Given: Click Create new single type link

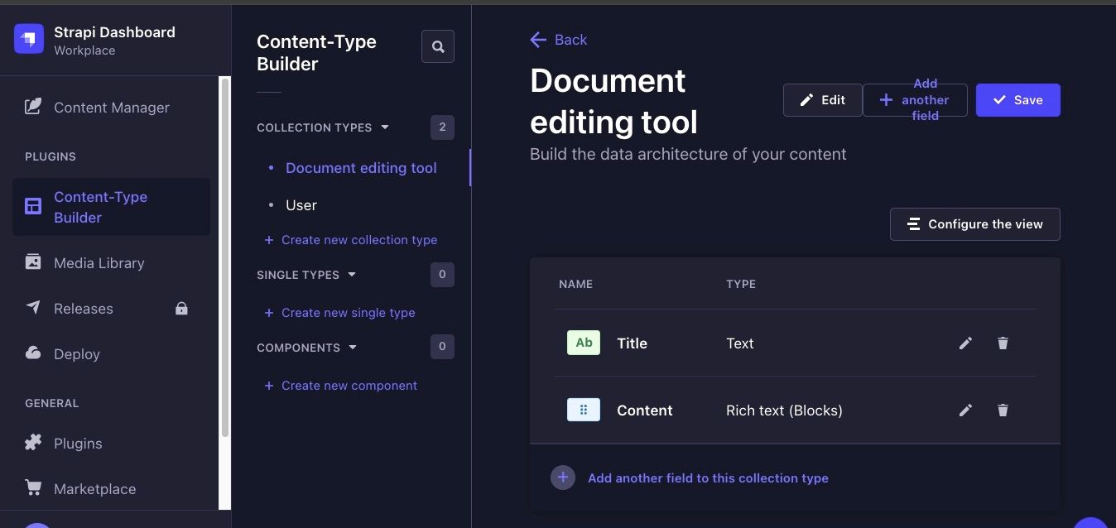Looking at the screenshot, I should coord(339,313).
